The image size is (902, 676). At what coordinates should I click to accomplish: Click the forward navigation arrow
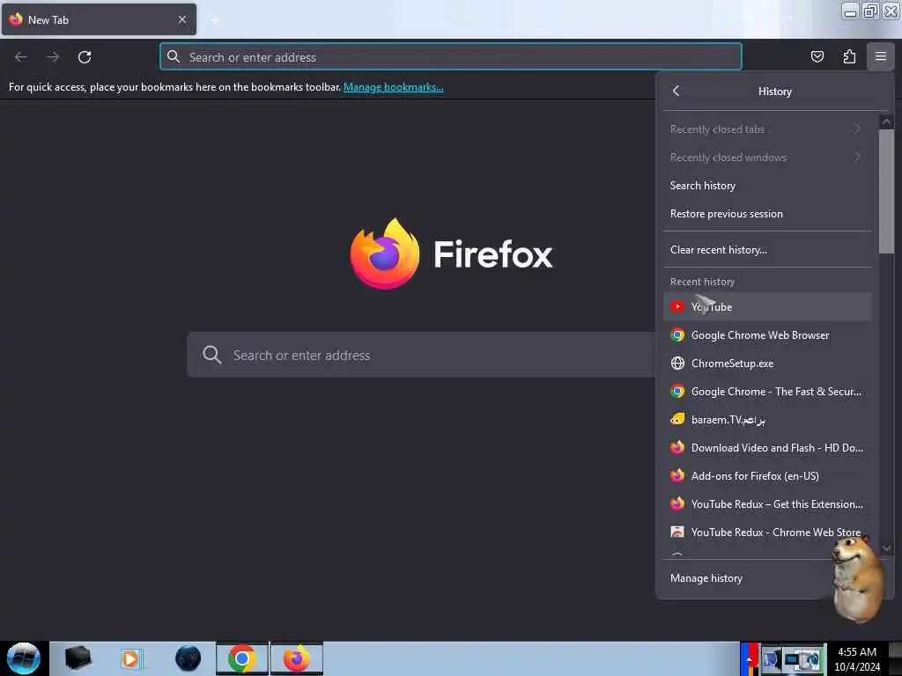point(53,57)
